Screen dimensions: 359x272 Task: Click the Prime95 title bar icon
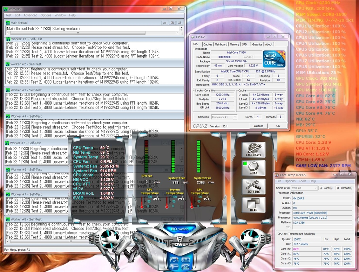tap(6, 9)
